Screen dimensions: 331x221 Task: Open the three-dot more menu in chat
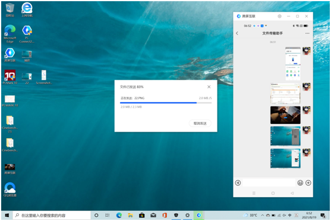coord(307,33)
